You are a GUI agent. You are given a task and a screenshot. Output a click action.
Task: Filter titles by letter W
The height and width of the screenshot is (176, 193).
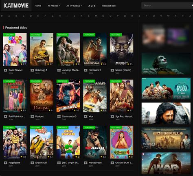click(x=168, y=16)
